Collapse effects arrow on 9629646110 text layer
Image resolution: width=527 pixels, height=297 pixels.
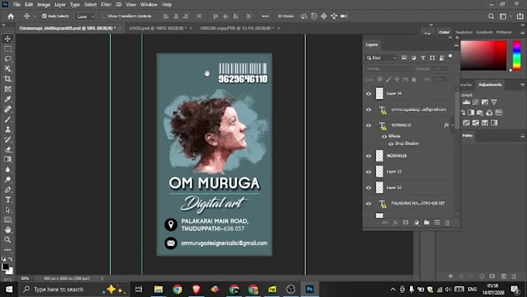pos(453,125)
